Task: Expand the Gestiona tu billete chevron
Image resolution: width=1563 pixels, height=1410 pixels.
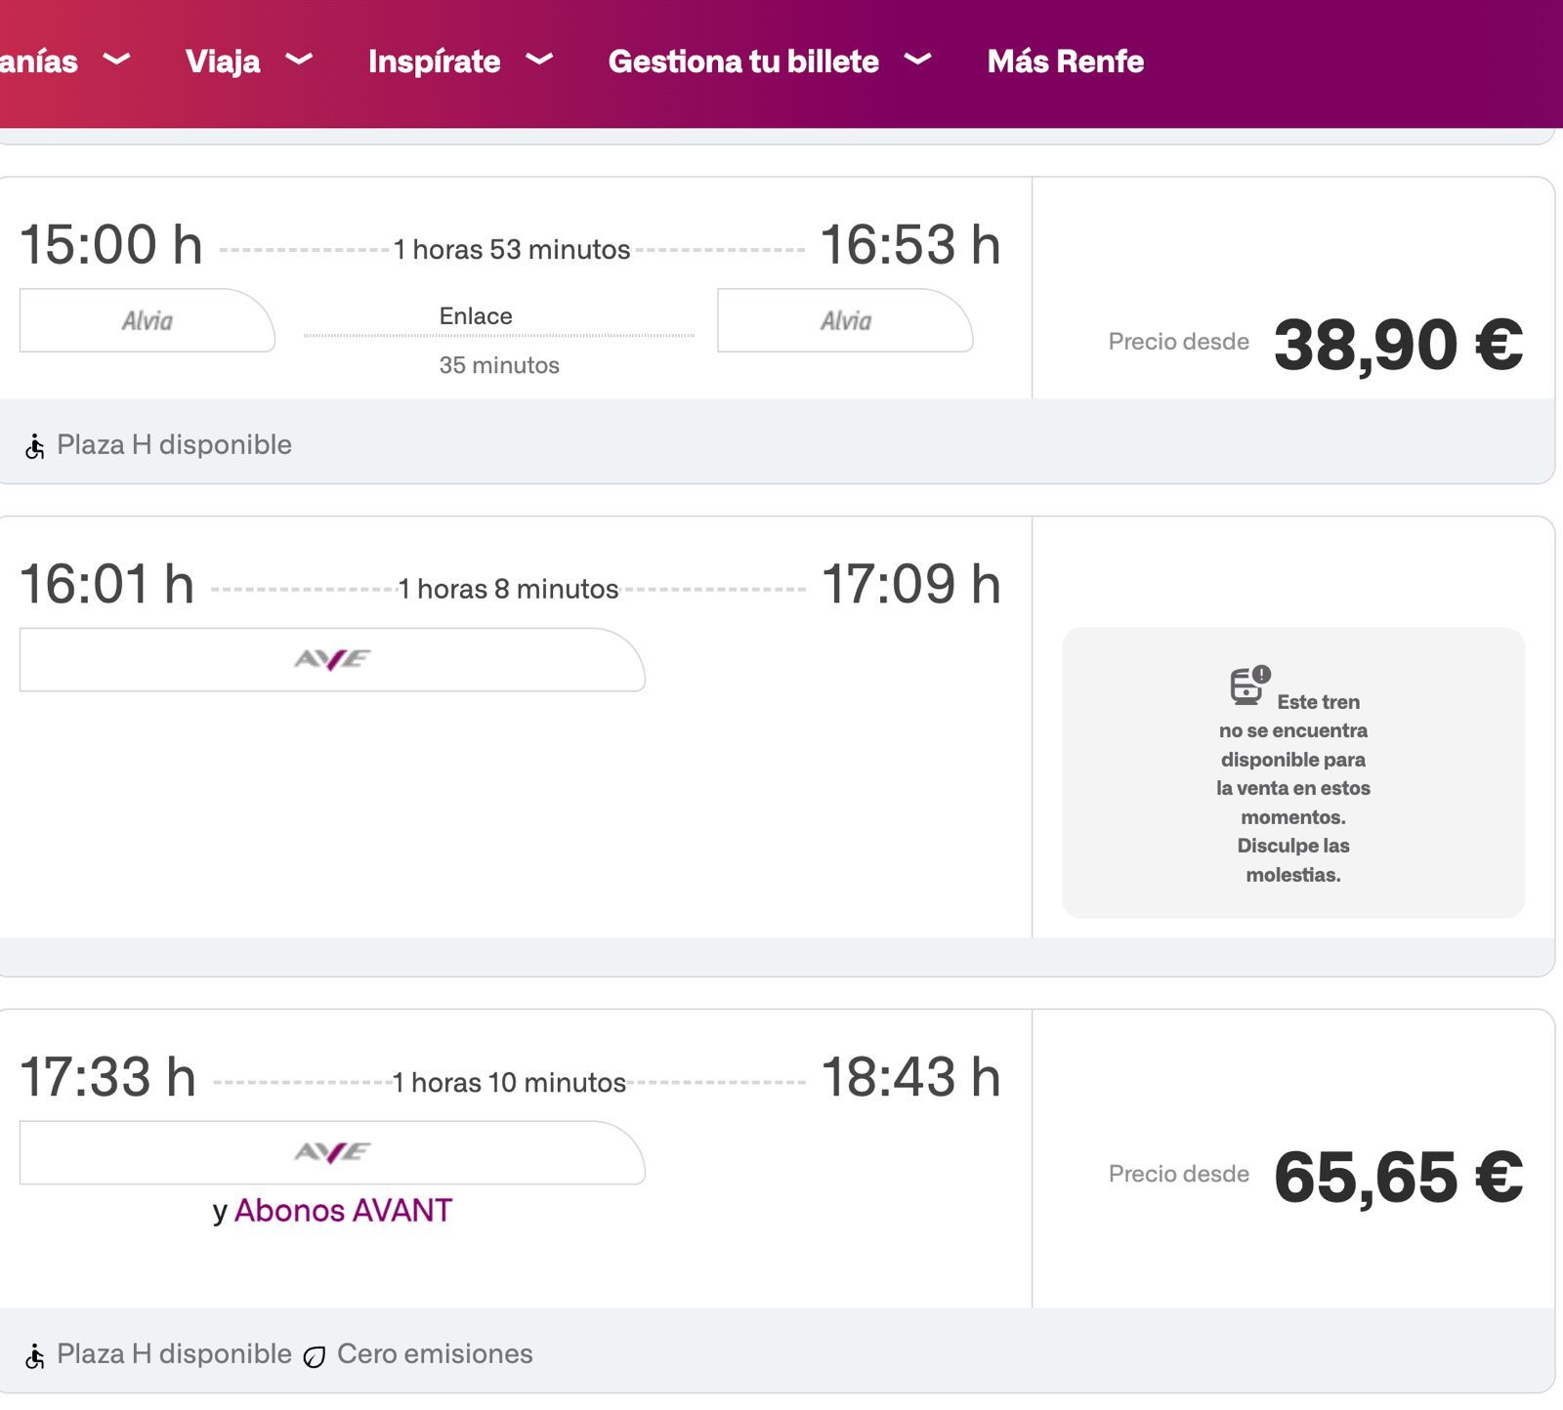Action: click(917, 60)
